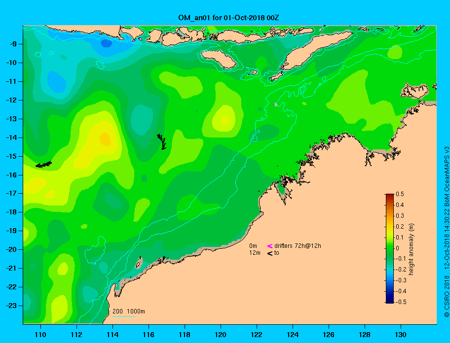The image size is (450, 343).
Task: Pick the dark blue bottom of the color bar
Action: (x=390, y=301)
